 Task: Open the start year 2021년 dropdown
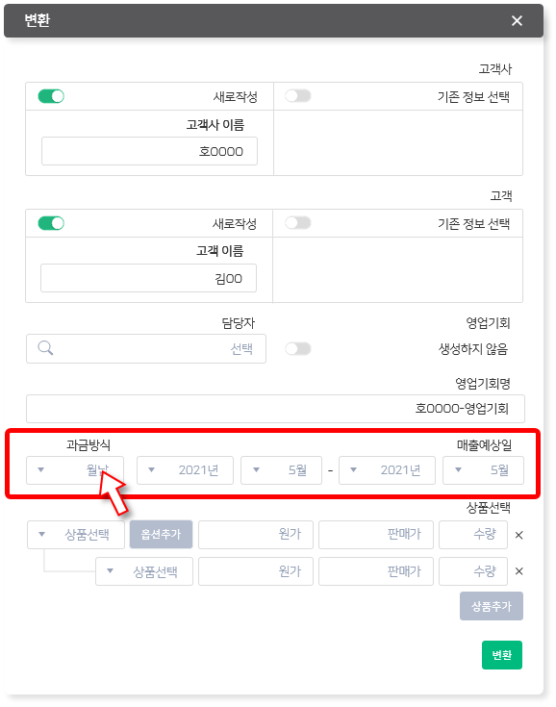click(185, 470)
